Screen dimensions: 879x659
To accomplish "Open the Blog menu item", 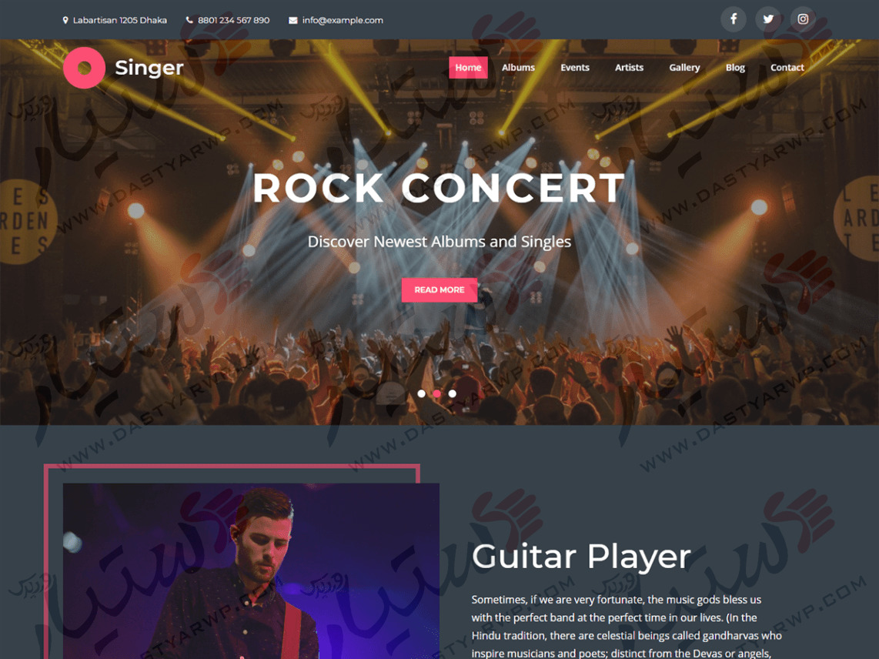I will coord(735,67).
